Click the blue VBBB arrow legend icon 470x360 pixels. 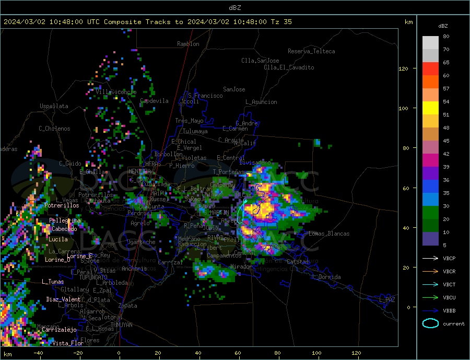430,310
